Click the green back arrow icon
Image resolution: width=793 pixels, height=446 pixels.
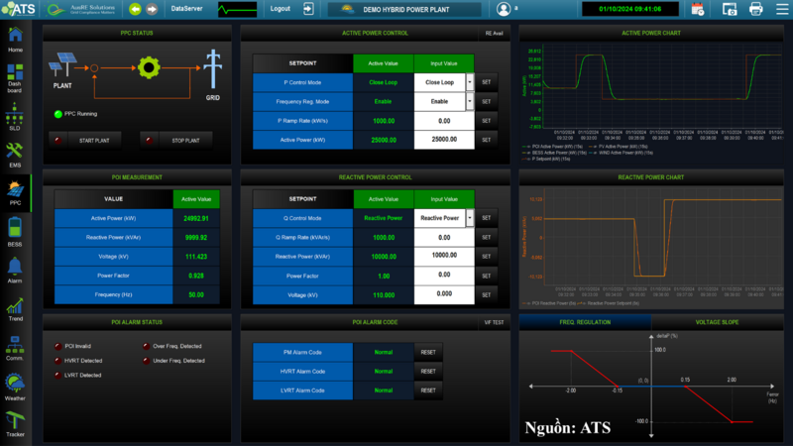pos(135,9)
